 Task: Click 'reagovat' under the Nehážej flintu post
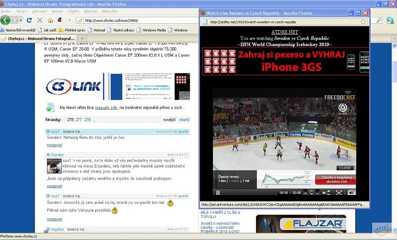click(x=54, y=145)
